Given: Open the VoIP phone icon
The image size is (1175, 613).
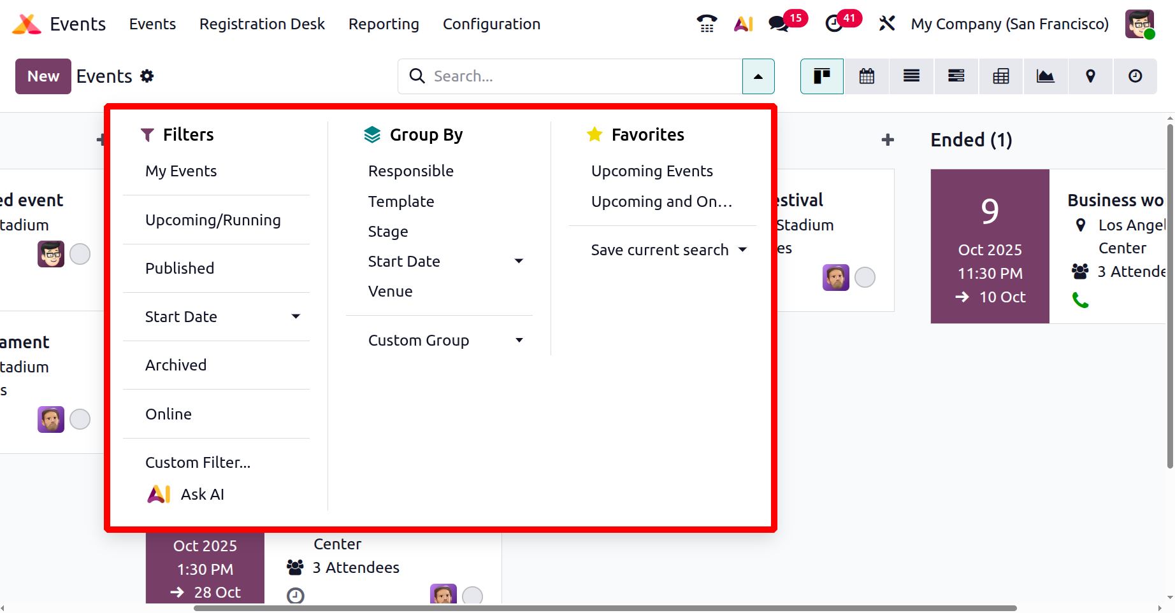Looking at the screenshot, I should 707,24.
